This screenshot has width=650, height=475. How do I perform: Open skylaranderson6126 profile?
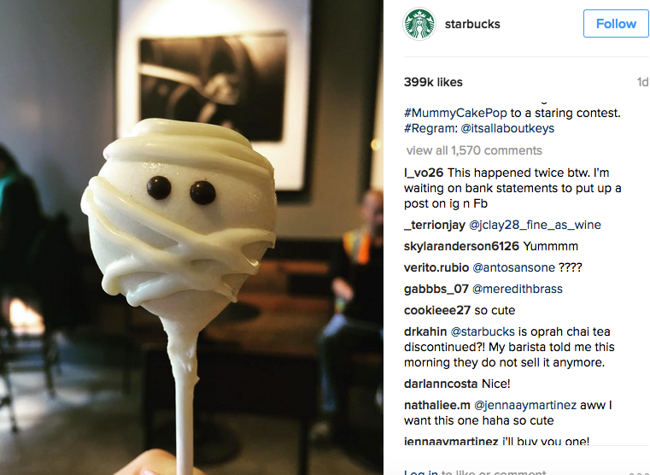(x=461, y=246)
